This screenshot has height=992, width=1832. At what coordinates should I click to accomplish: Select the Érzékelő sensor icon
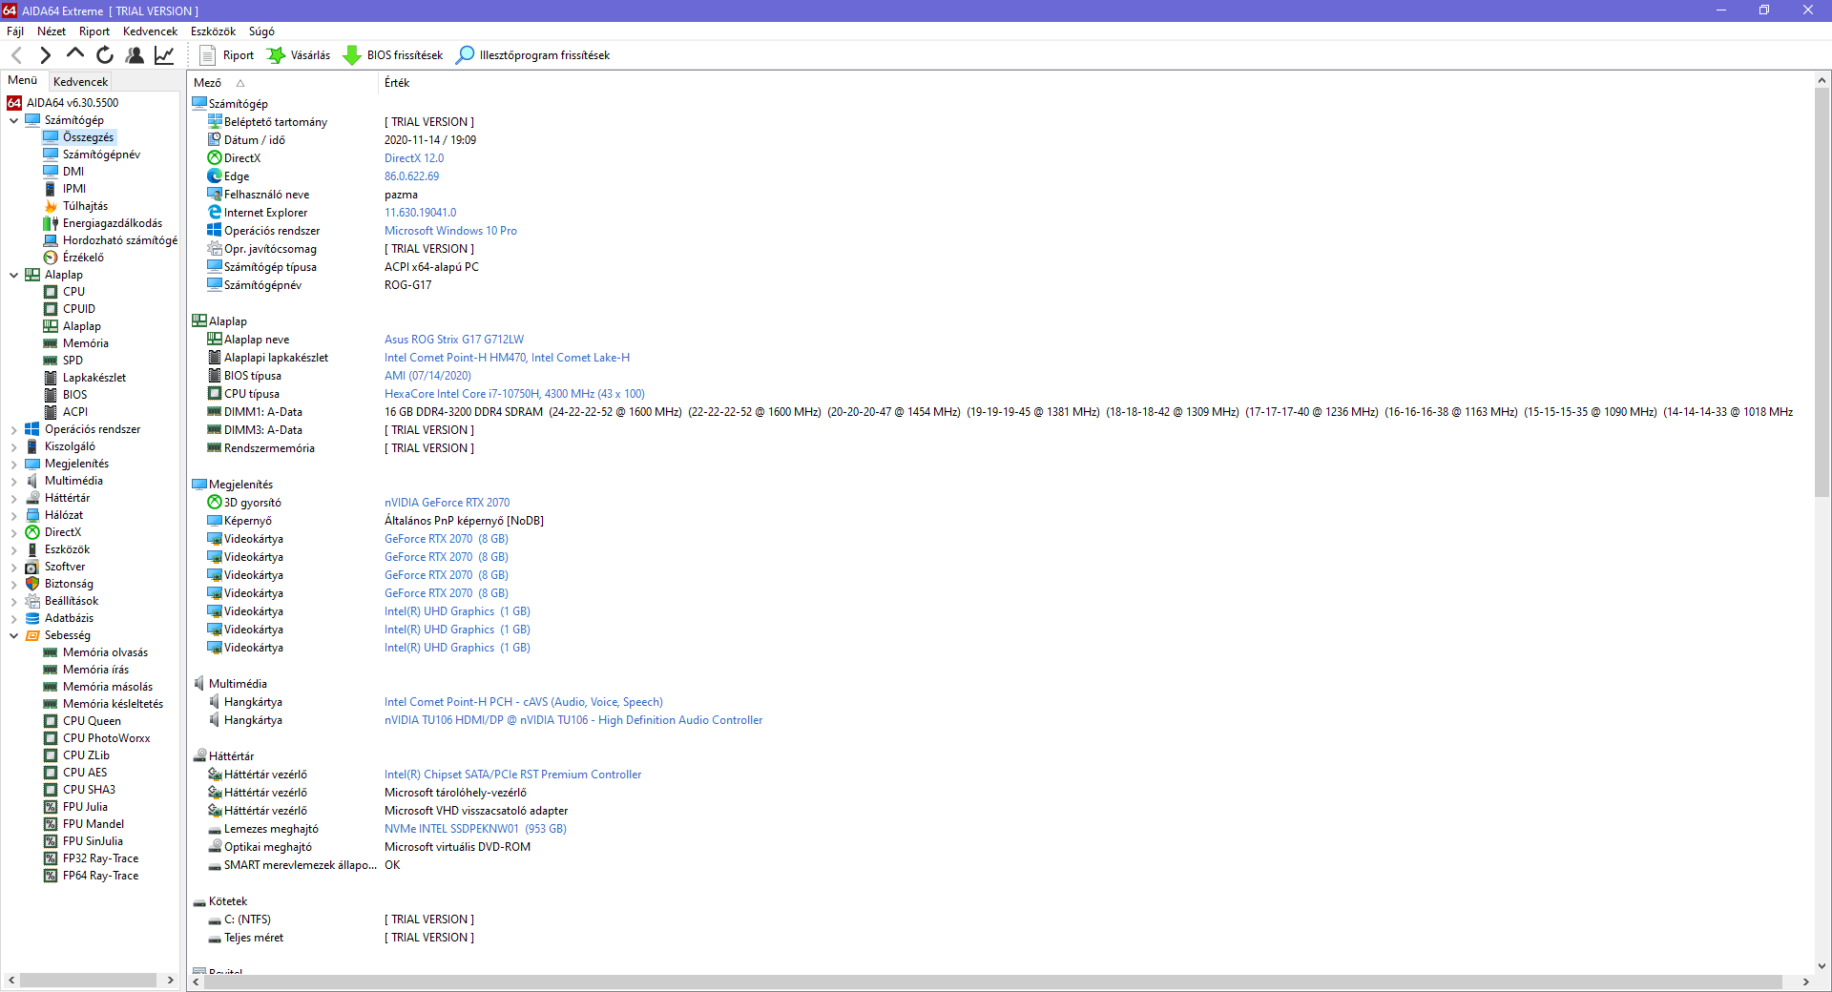click(x=52, y=258)
